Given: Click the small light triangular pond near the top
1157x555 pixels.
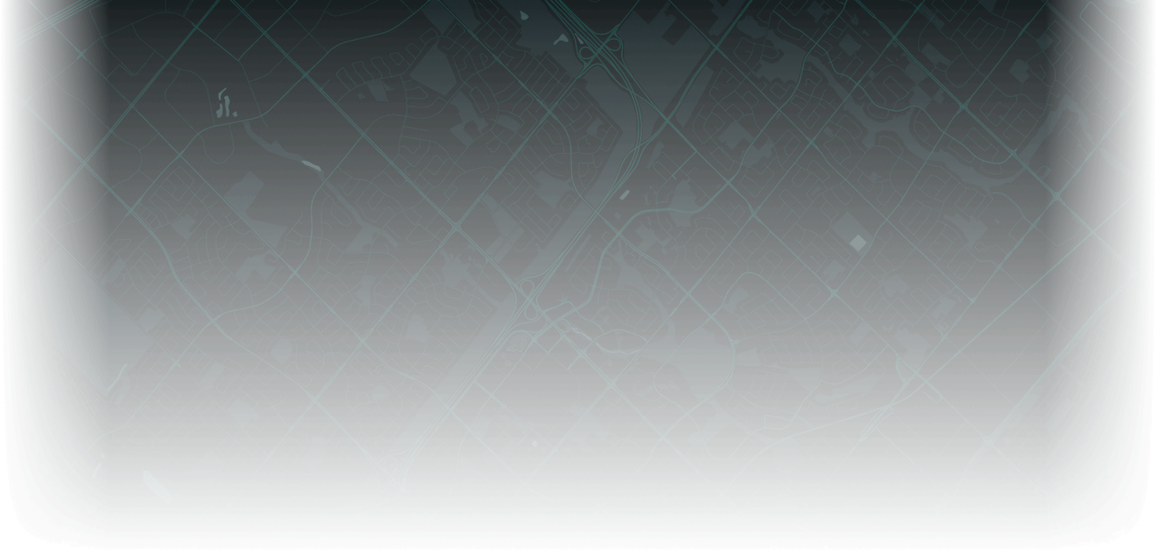Looking at the screenshot, I should [561, 40].
